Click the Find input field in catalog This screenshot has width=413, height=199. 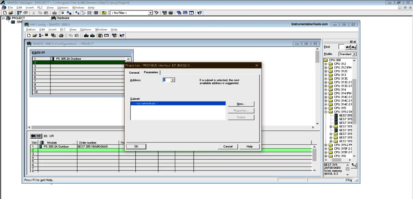(x=341, y=47)
